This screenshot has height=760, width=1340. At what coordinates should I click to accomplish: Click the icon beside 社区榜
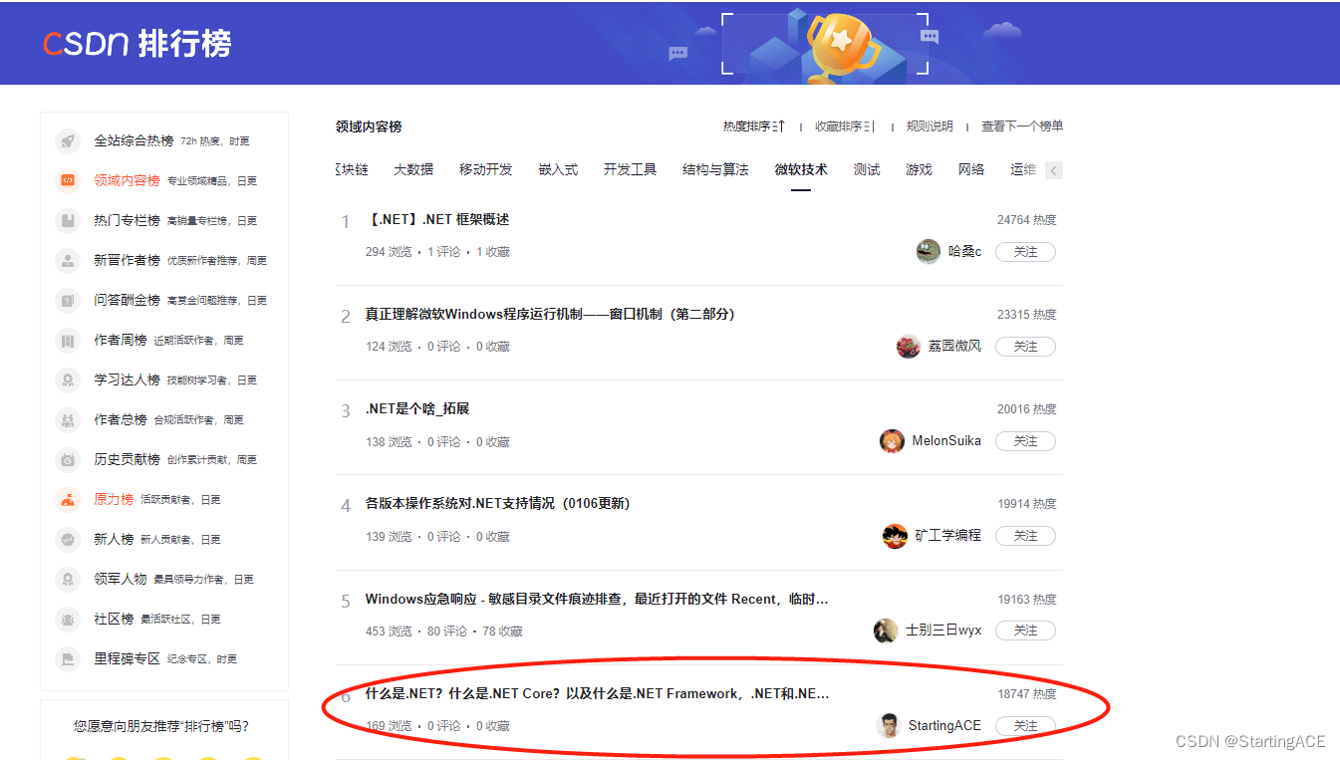coord(68,619)
